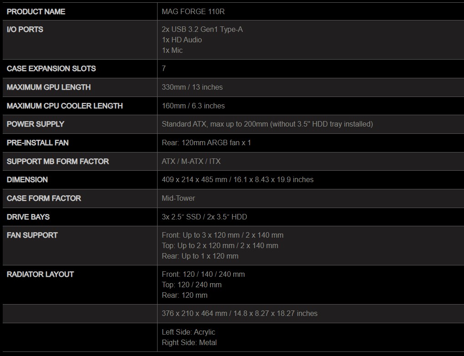Click the PRE-INSTALL FAN label
The height and width of the screenshot is (356, 464).
[38, 142]
